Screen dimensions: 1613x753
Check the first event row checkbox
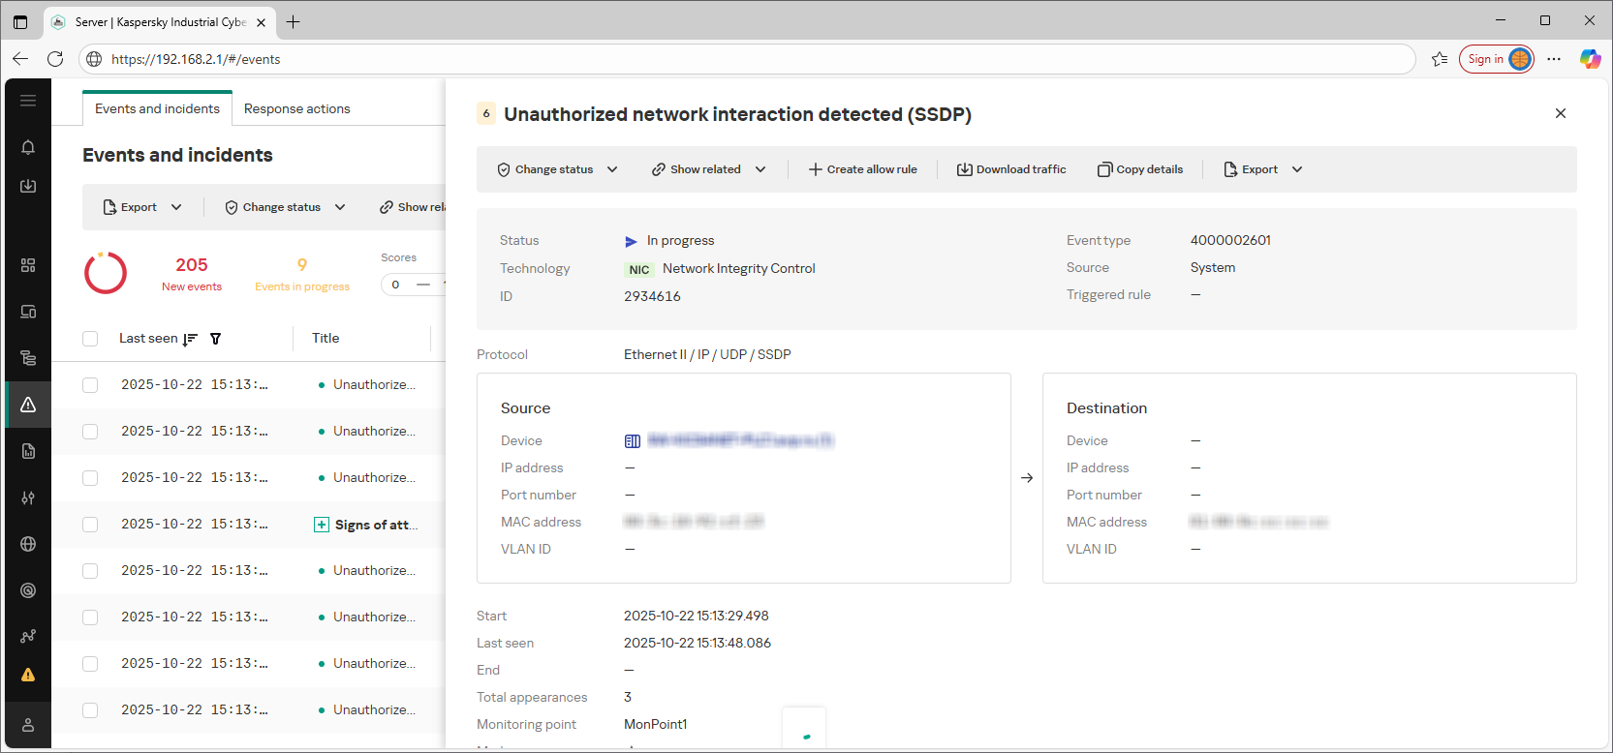[90, 385]
